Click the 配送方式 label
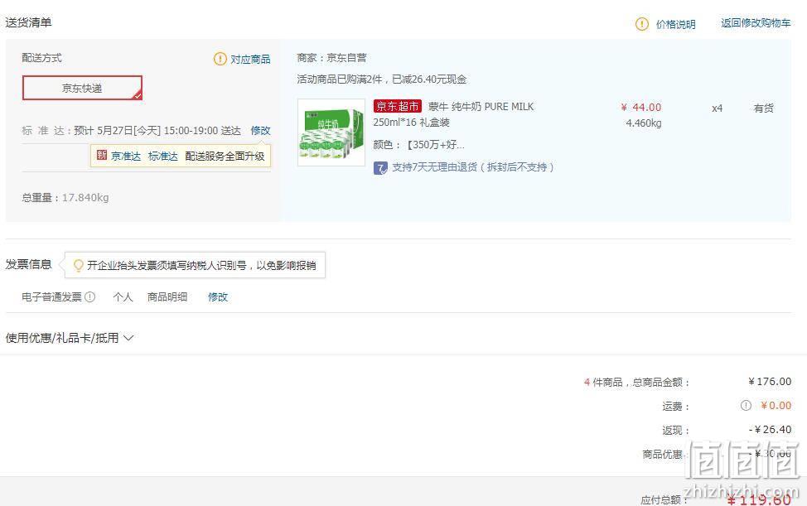Viewport: 807px width, 506px height. click(41, 58)
